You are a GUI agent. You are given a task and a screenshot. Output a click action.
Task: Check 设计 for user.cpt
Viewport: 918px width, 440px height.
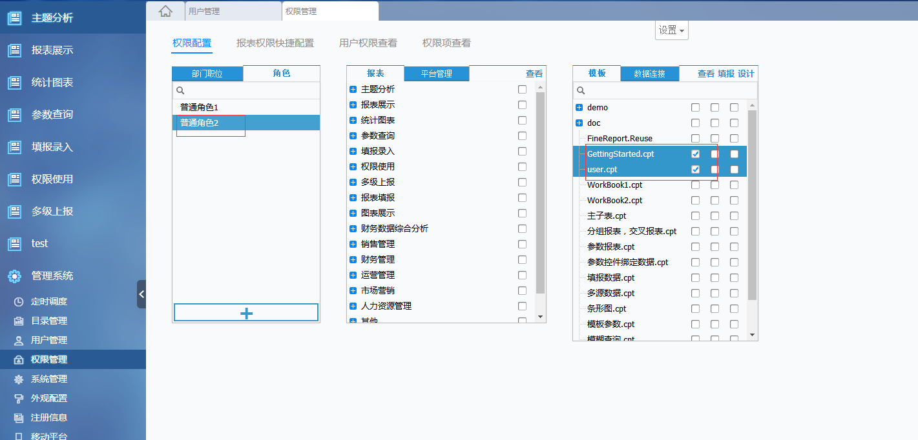coord(734,170)
